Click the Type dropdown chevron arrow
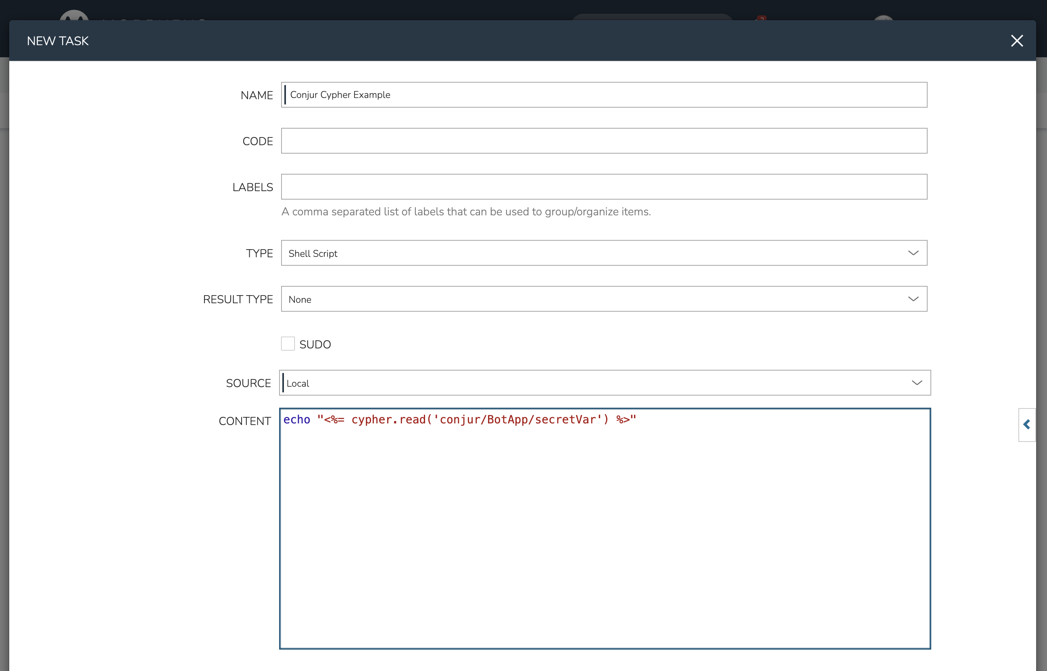Viewport: 1047px width, 671px height. click(913, 253)
